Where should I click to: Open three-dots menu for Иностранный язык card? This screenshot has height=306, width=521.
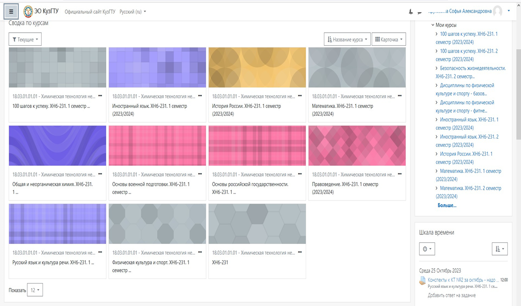click(x=200, y=96)
